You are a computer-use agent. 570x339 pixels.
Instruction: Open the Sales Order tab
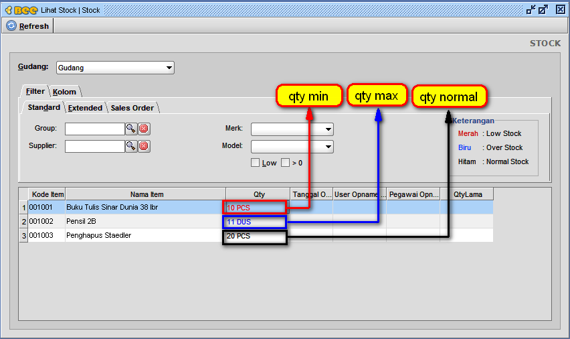click(132, 108)
